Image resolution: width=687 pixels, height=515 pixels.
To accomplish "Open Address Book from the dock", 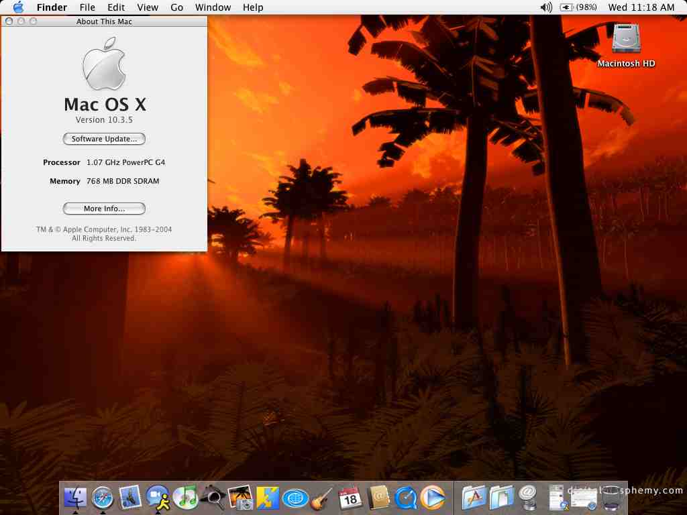I will tap(378, 498).
